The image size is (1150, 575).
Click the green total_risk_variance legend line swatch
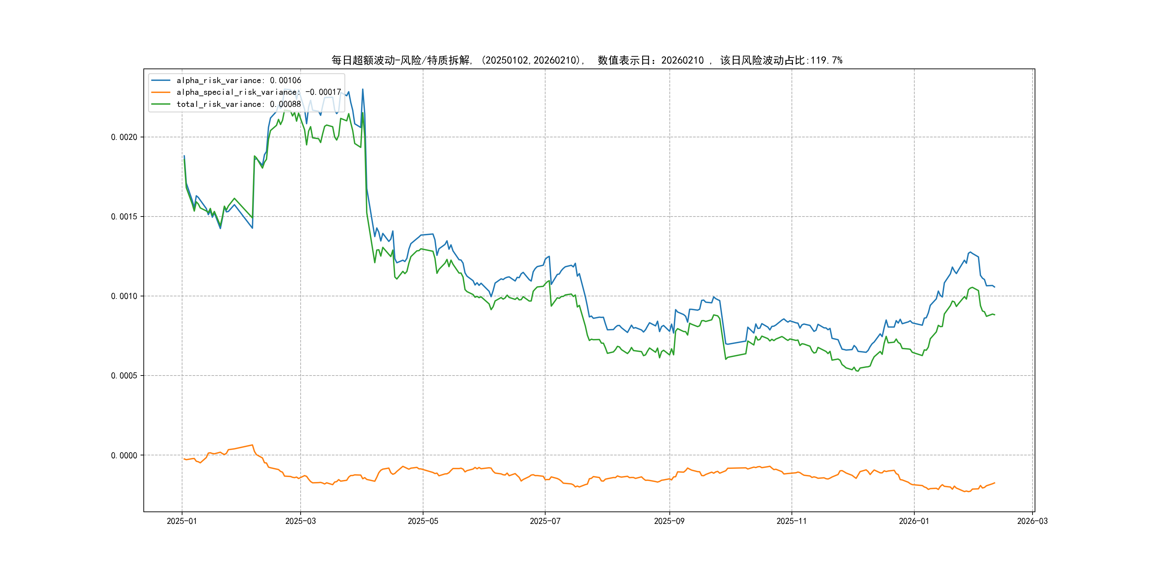[161, 104]
